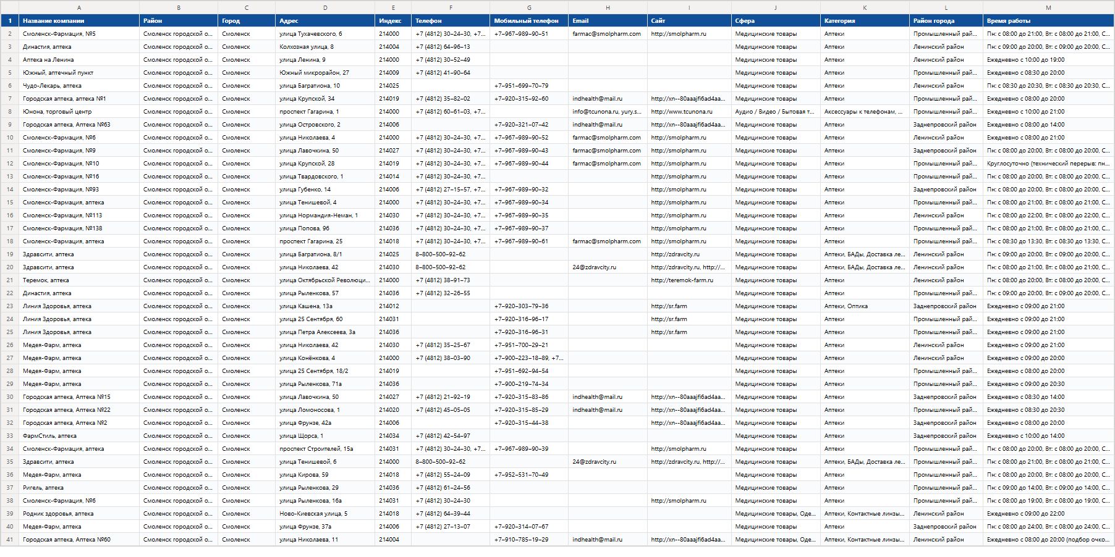Click the 'Время работы' header cell
The height and width of the screenshot is (557, 1115).
(1048, 21)
